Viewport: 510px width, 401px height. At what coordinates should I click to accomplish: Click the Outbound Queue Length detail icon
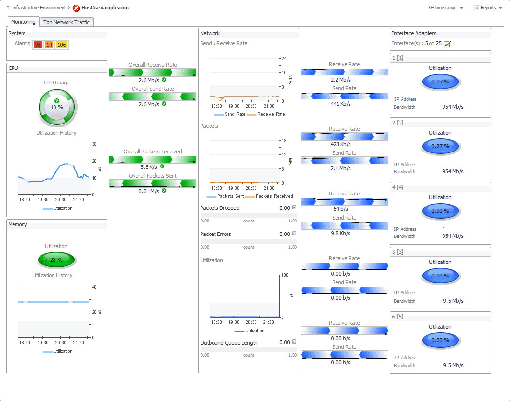click(294, 342)
